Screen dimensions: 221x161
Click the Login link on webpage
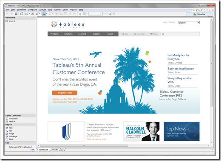coord(165,22)
